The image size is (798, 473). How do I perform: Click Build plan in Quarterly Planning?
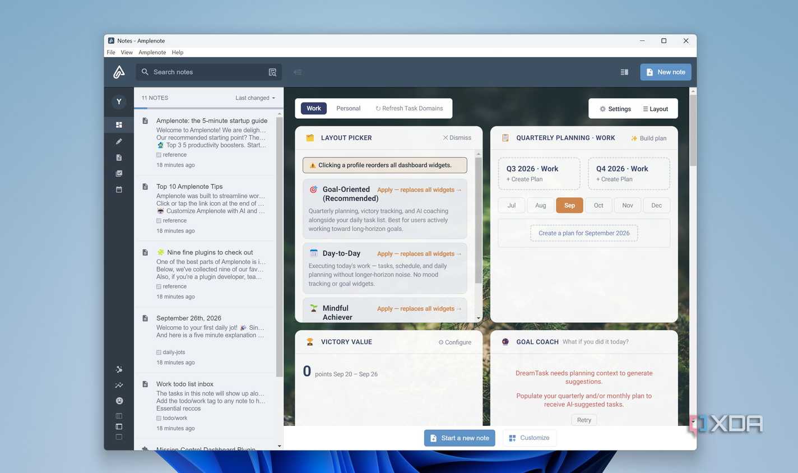click(648, 138)
